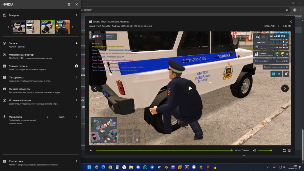Open WhatsApp from taskbar
The width and height of the screenshot is (304, 171).
(x=145, y=167)
